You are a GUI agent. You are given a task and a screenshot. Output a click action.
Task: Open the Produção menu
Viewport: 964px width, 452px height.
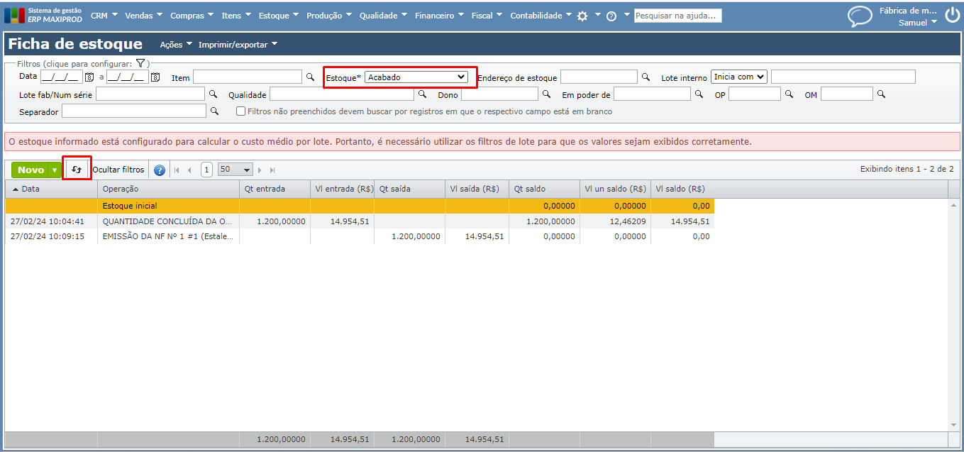coord(328,16)
